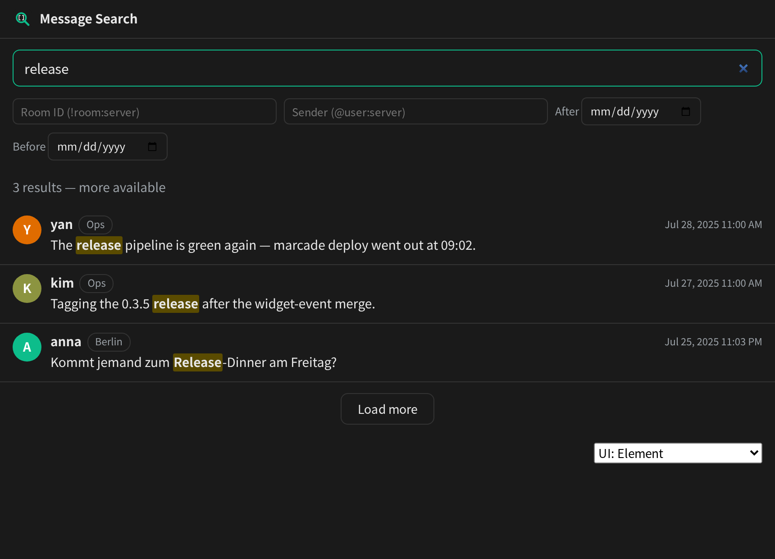This screenshot has height=559, width=775.
Task: Click the sender name anna
Action: pyautogui.click(x=66, y=342)
